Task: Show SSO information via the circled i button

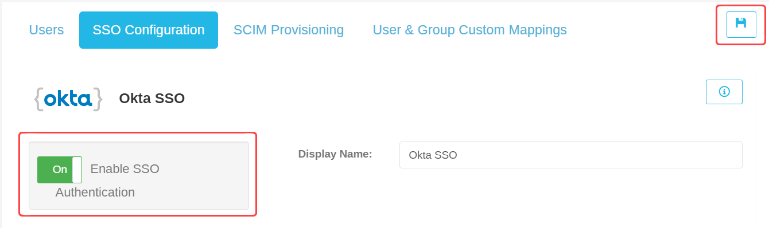Action: (x=724, y=92)
